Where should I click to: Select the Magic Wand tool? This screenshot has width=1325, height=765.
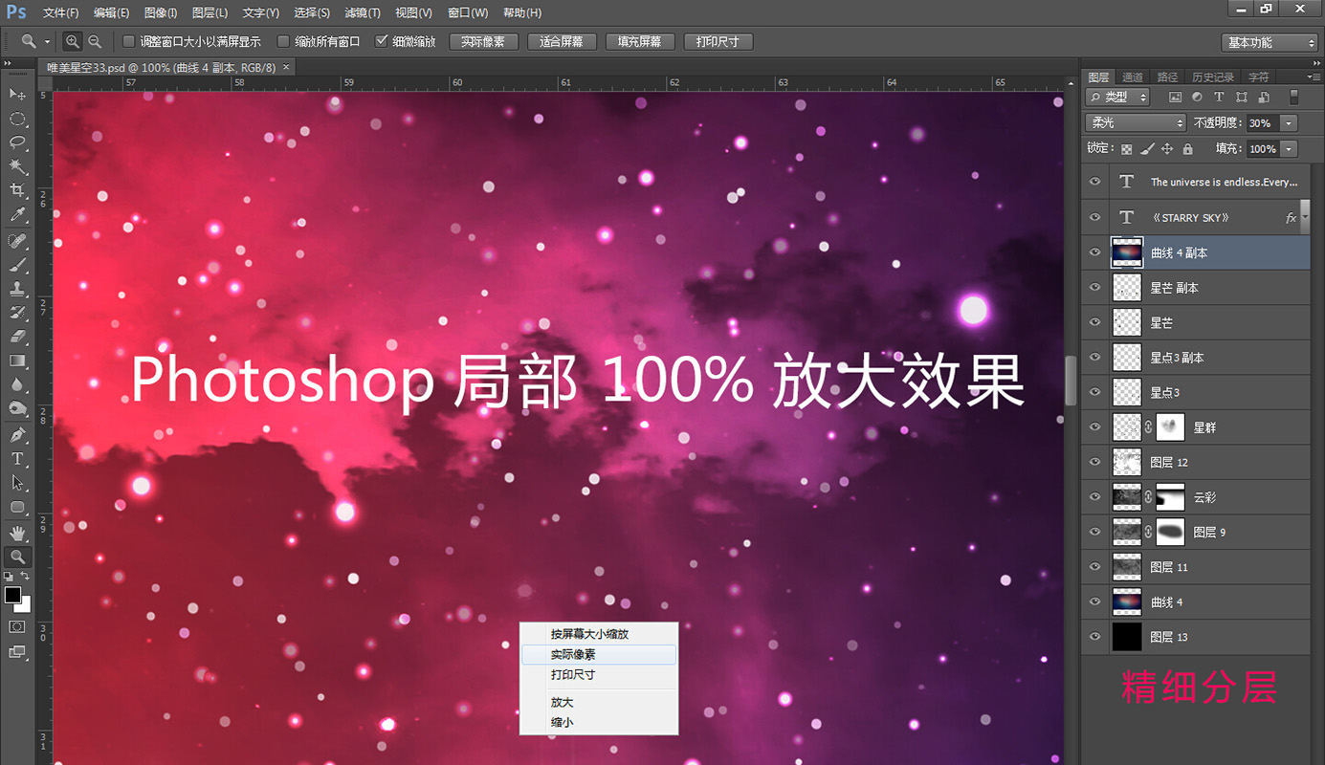[x=17, y=167]
